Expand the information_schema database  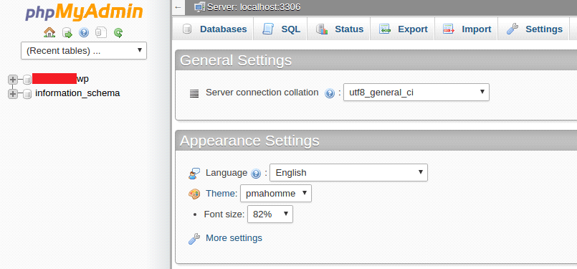tap(13, 94)
